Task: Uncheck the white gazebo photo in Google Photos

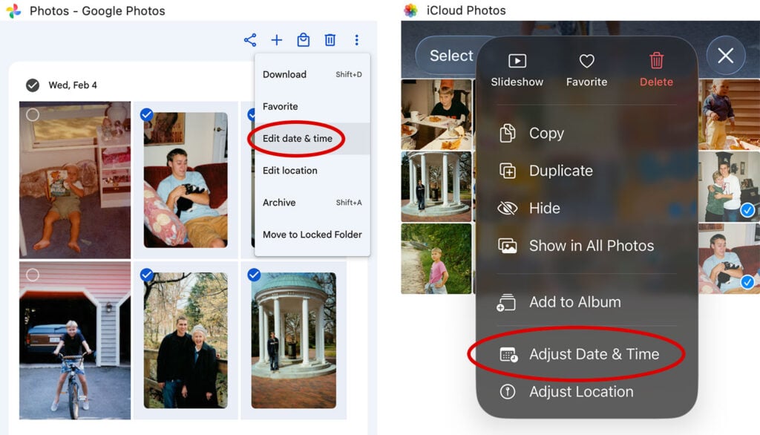Action: click(x=254, y=275)
